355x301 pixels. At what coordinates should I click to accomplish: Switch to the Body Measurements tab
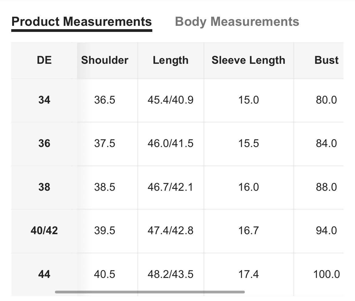click(237, 22)
